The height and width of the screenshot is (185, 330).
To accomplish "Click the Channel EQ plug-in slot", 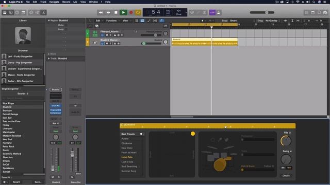I will [56, 110].
